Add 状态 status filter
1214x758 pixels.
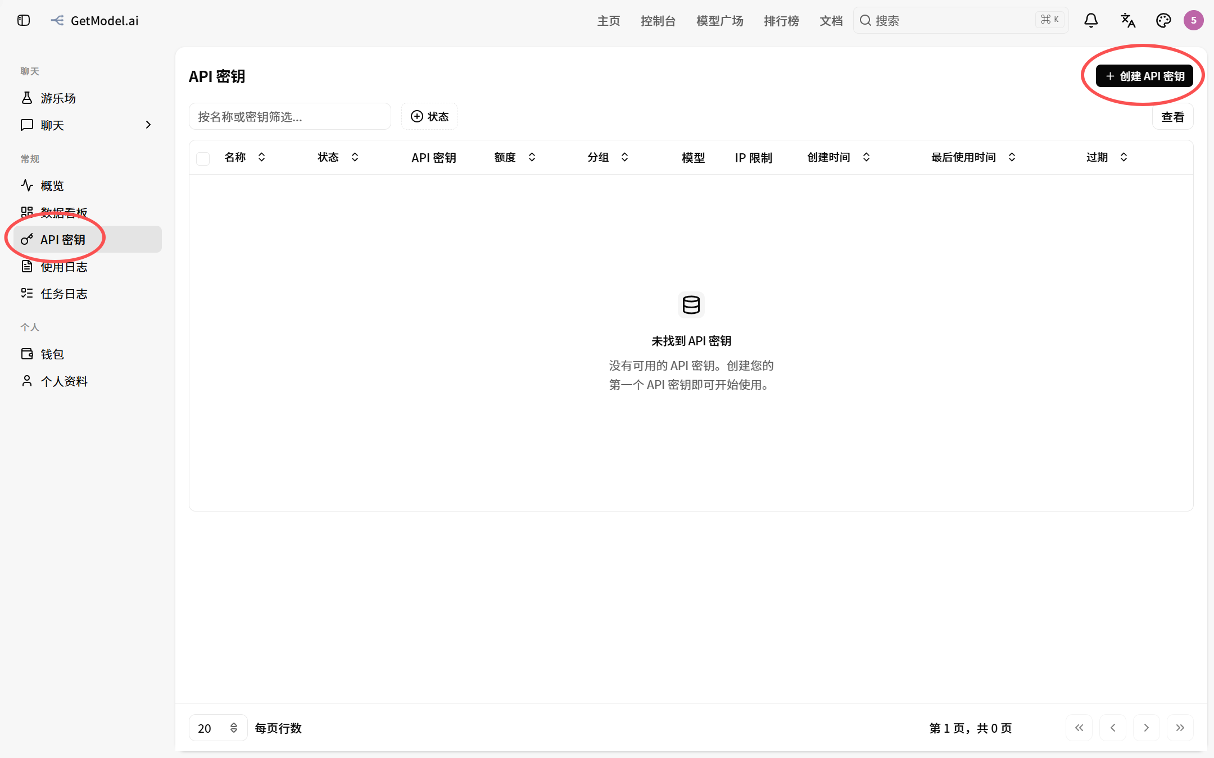point(429,116)
